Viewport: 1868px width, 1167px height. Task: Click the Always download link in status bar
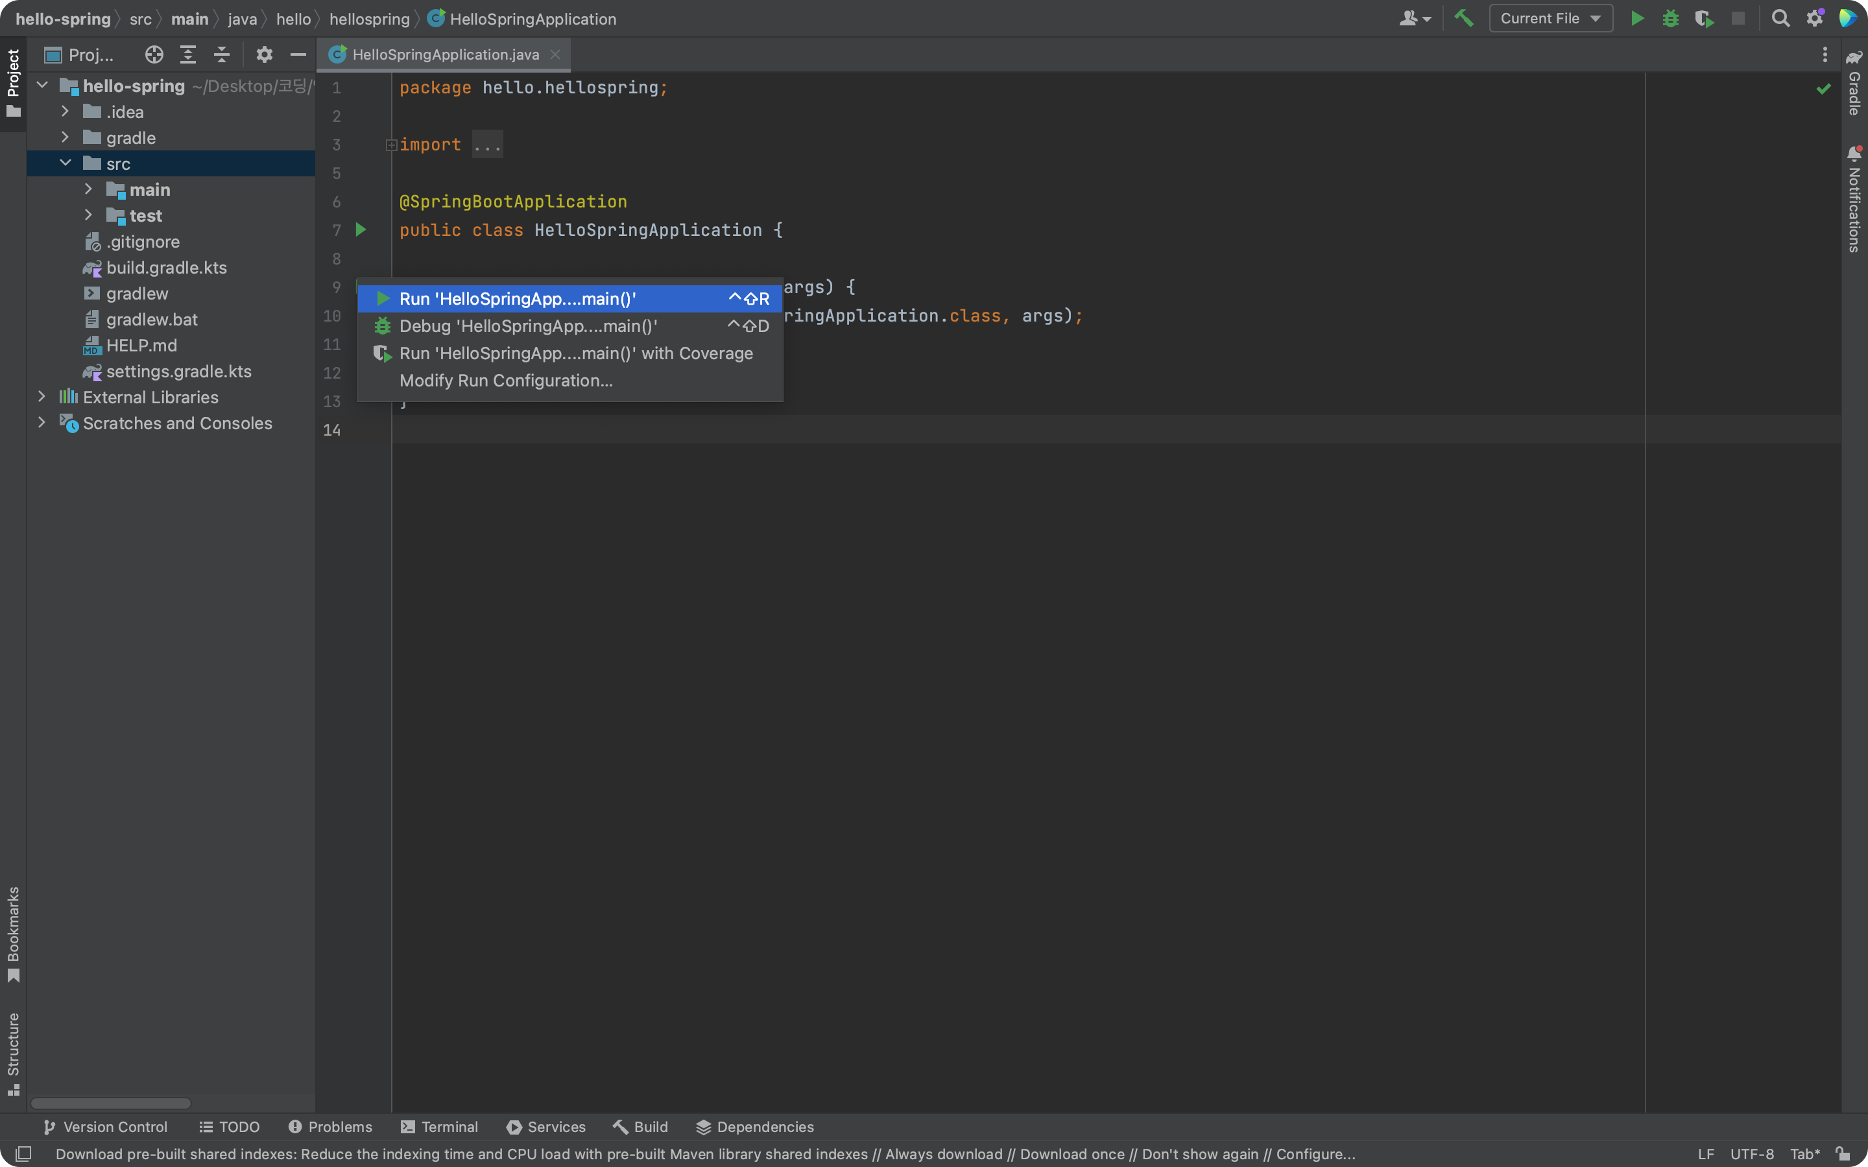[943, 1154]
